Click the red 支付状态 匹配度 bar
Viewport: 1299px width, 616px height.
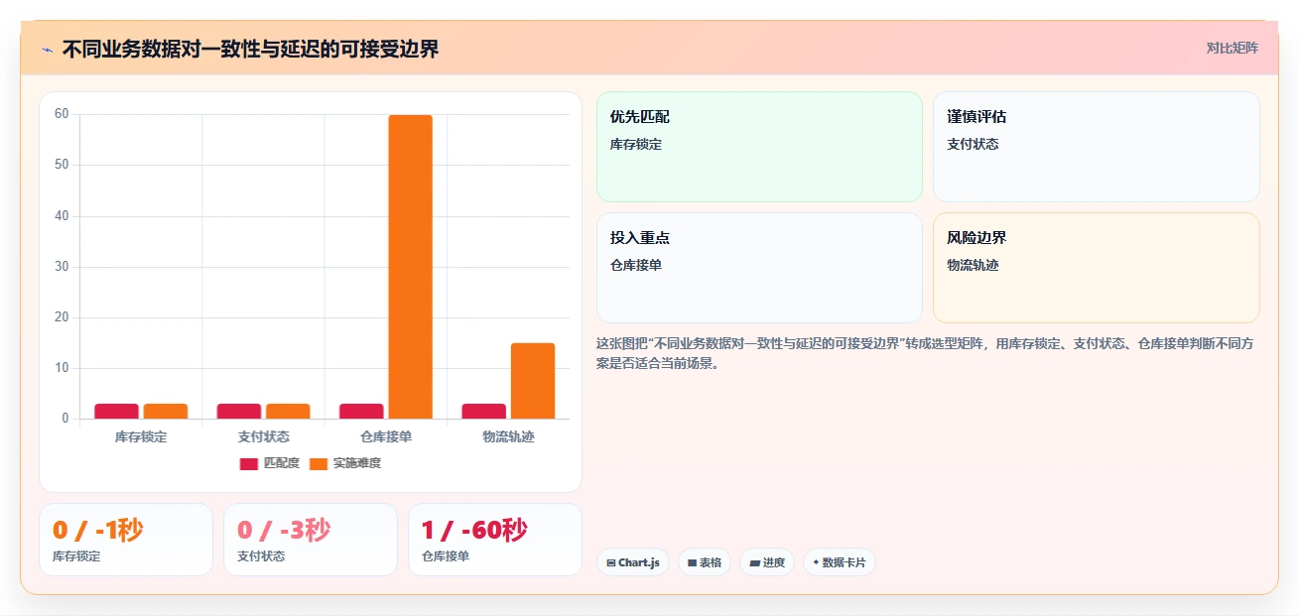[239, 411]
